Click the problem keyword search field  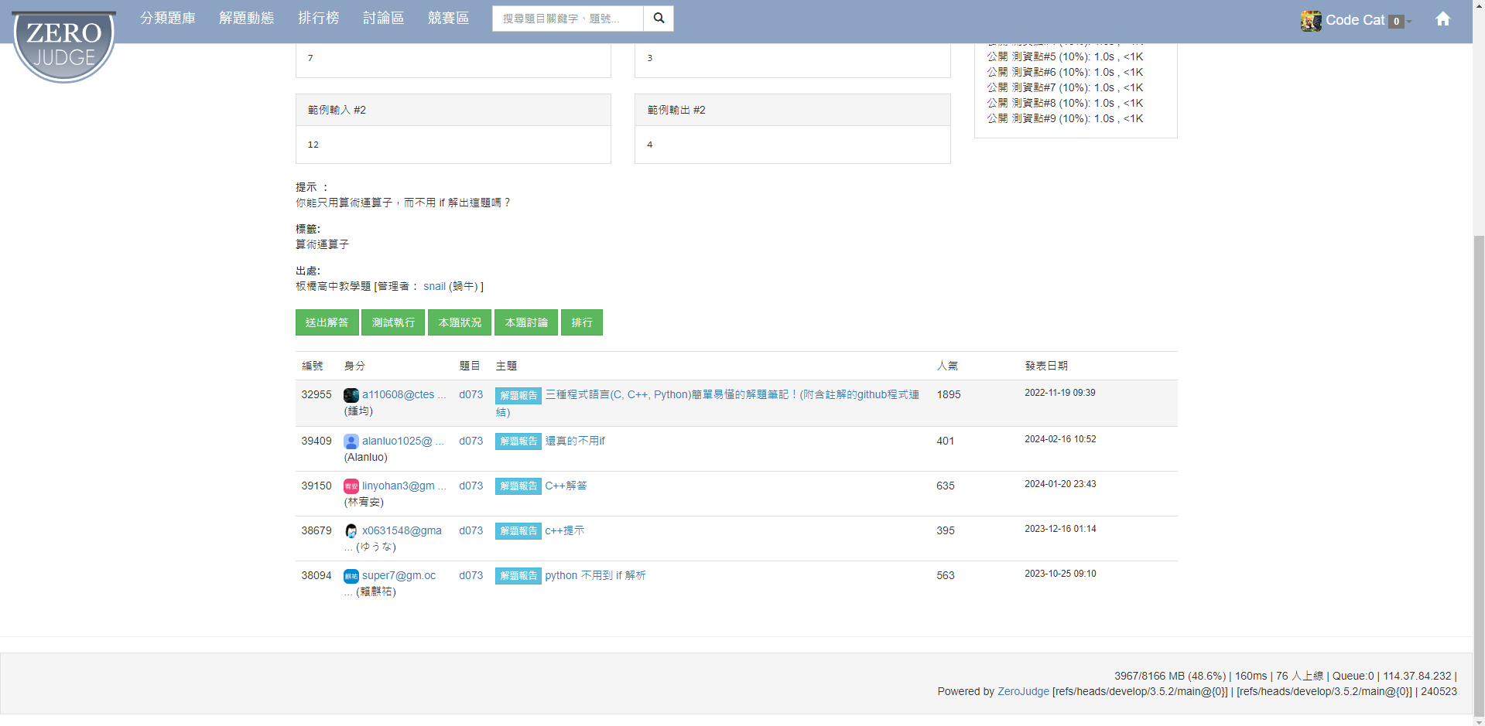(567, 19)
